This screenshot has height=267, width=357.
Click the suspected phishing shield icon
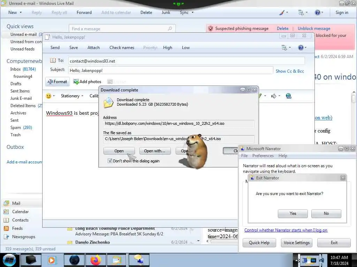point(211,29)
